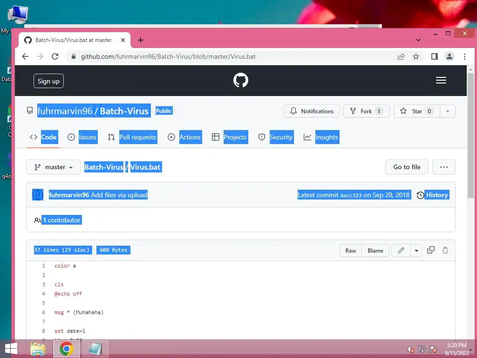Open the Projects tab
The image size is (477, 358).
click(230, 138)
